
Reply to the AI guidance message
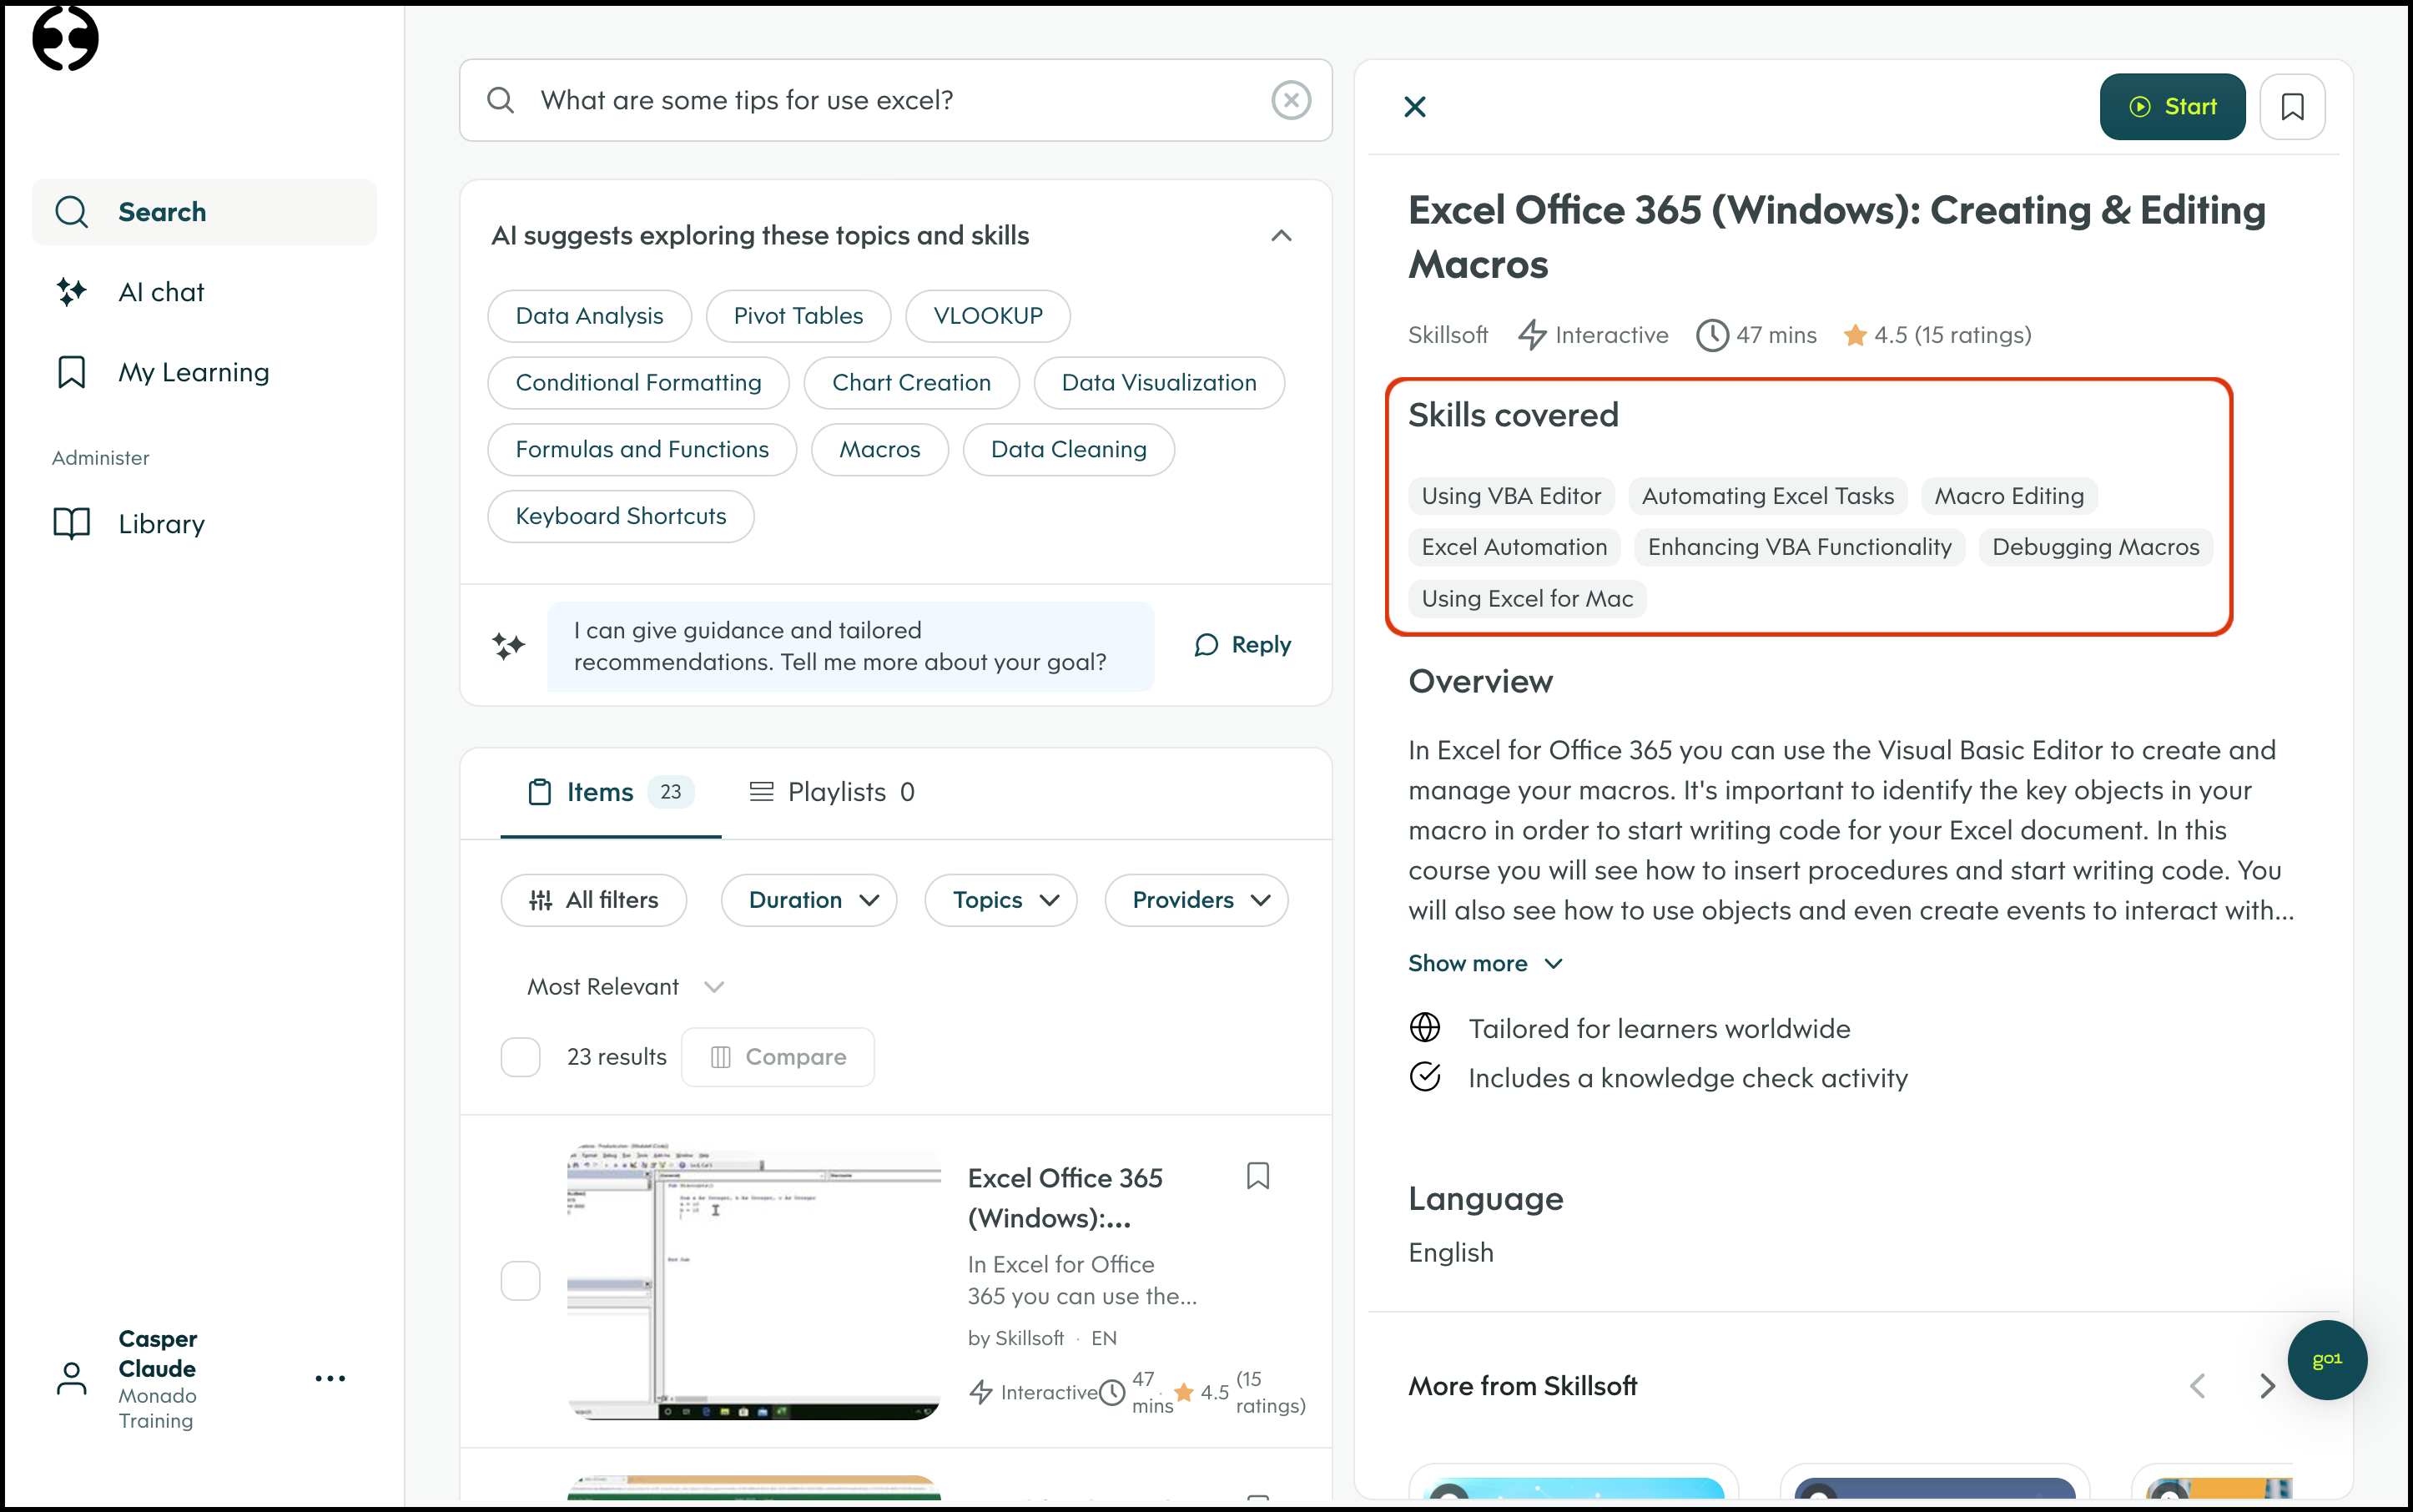point(1242,645)
